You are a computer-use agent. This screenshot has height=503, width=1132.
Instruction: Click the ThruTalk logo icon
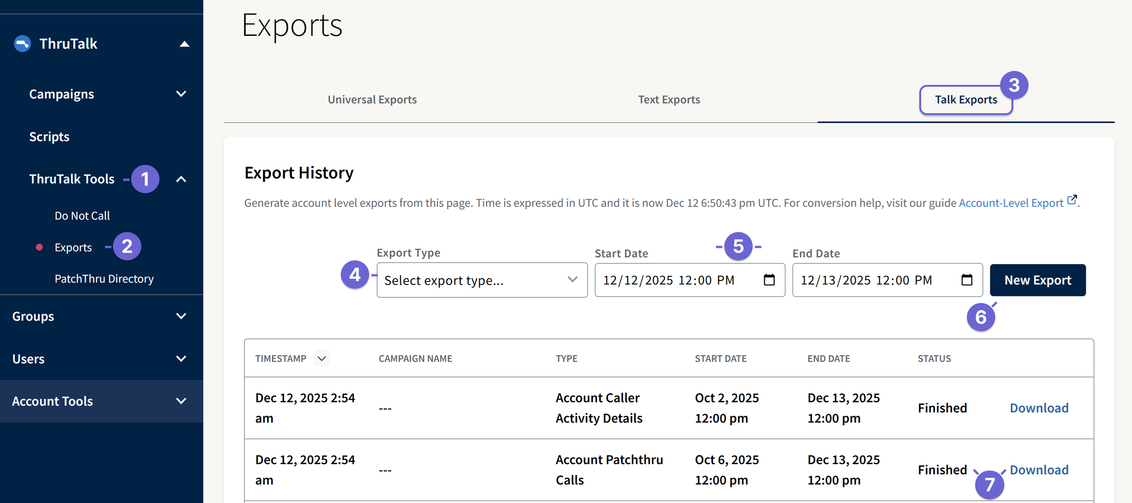click(x=22, y=43)
